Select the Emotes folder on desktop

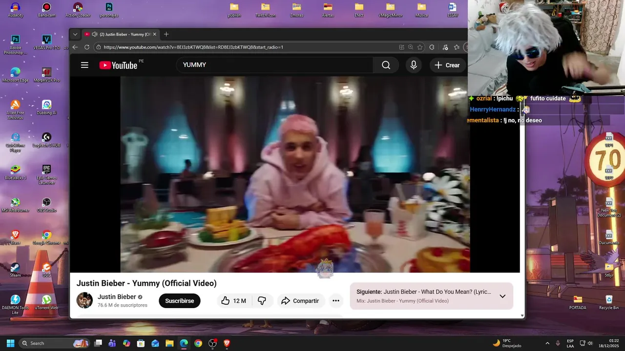[296, 10]
